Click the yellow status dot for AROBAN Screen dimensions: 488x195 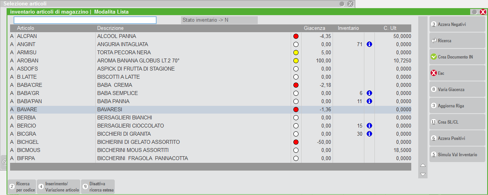(x=296, y=61)
